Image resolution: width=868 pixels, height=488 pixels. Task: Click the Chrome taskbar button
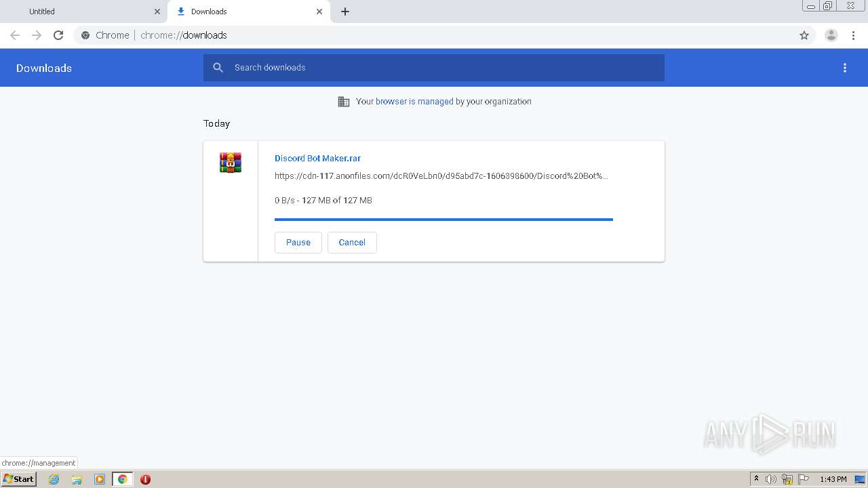tap(122, 479)
